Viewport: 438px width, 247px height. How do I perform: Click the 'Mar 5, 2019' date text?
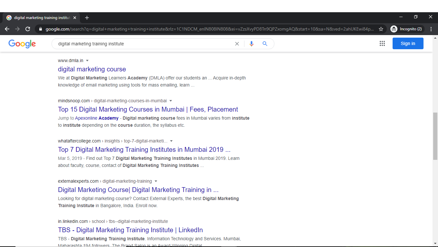70,158
